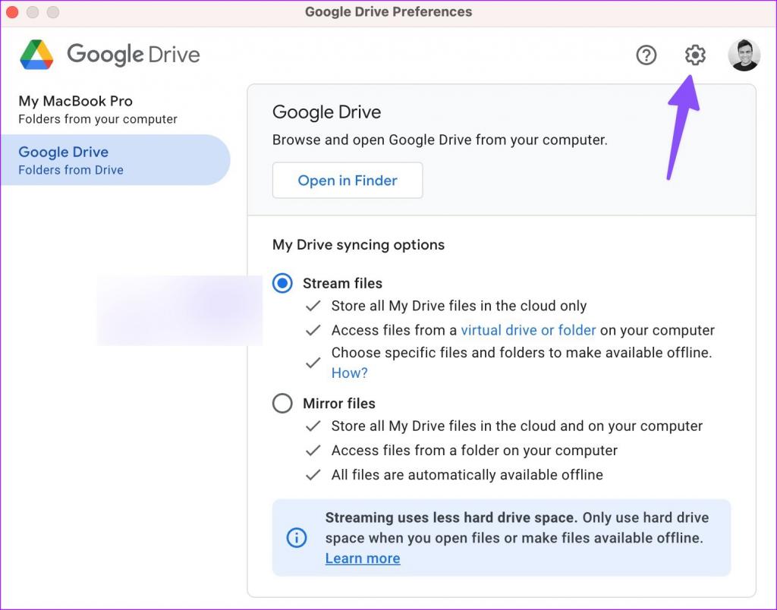Select the Mirror files radio button
Viewport: 777px width, 610px height.
coord(282,404)
